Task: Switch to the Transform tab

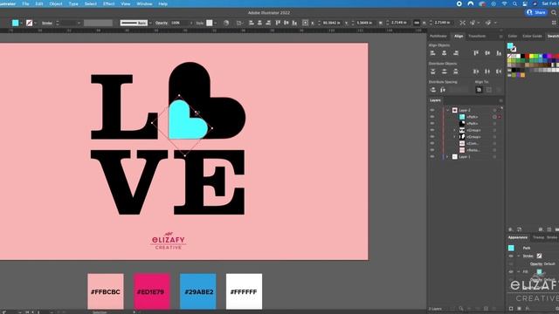Action: [x=477, y=37]
